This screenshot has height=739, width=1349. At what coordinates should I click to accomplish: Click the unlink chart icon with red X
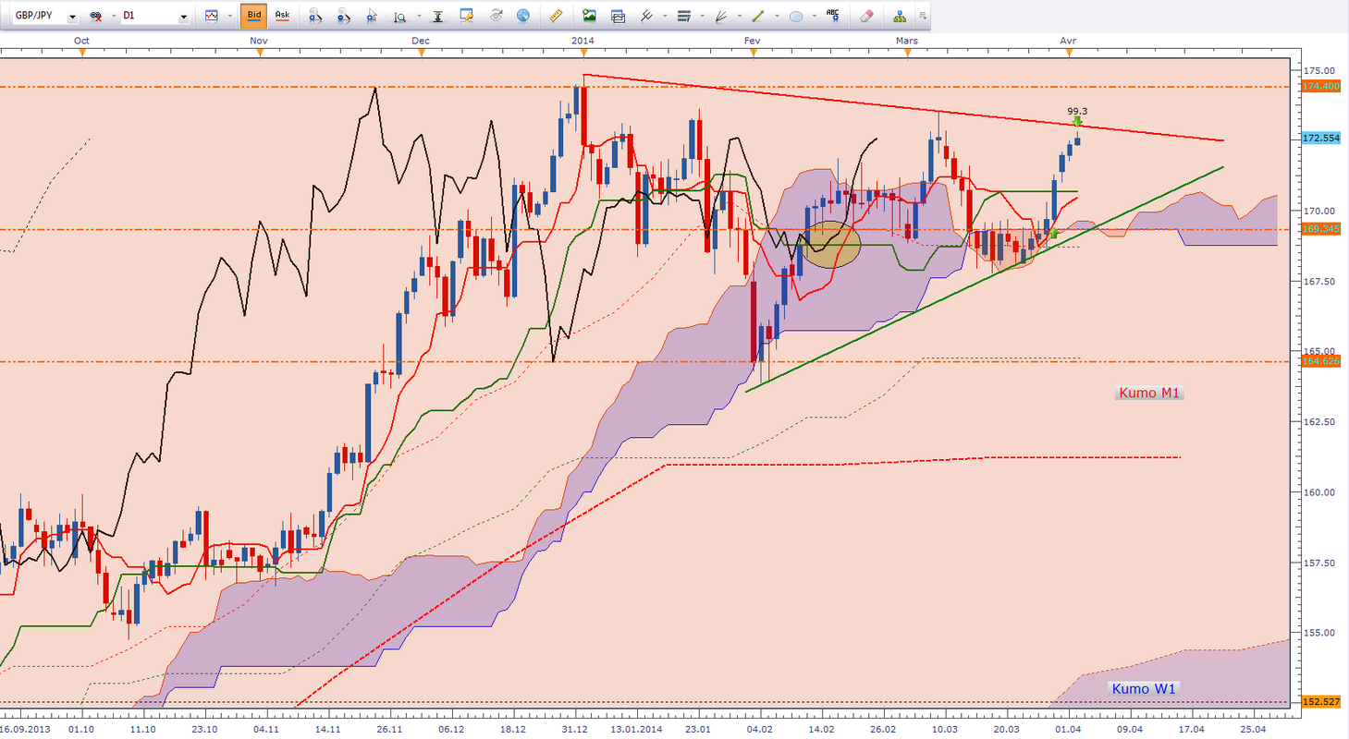95,17
